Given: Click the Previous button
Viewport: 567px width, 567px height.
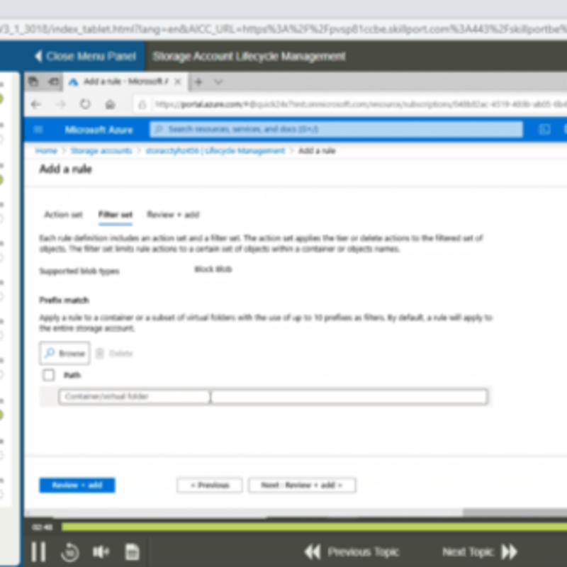Looking at the screenshot, I should [x=210, y=485].
